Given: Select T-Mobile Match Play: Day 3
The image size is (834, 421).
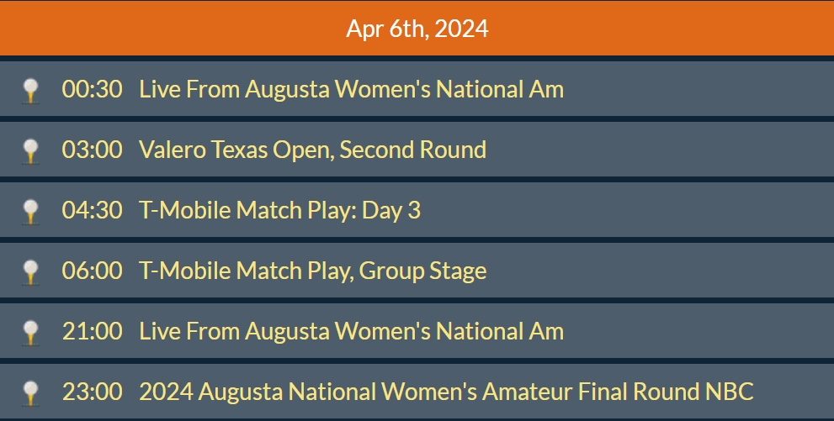Looking at the screenshot, I should (x=279, y=210).
